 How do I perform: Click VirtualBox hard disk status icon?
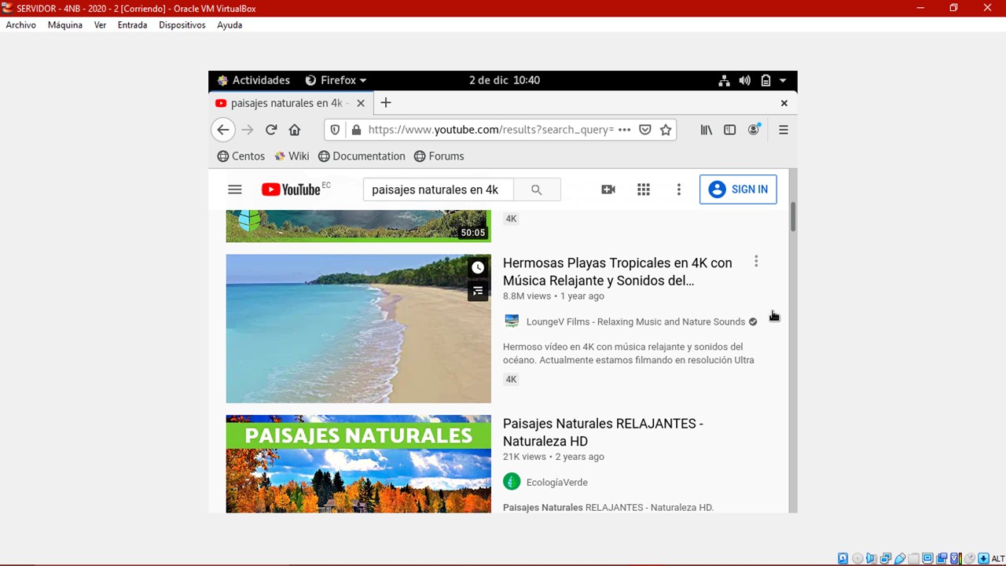(843, 559)
